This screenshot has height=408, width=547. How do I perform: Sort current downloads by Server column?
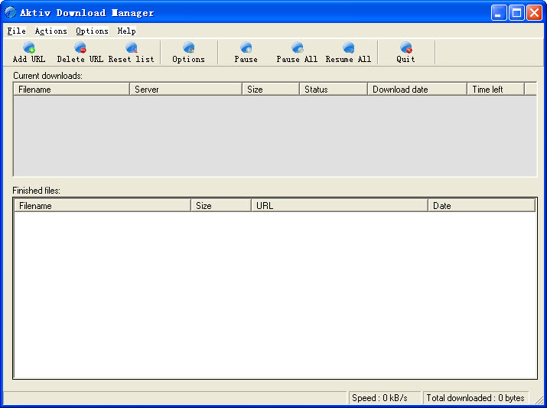185,90
